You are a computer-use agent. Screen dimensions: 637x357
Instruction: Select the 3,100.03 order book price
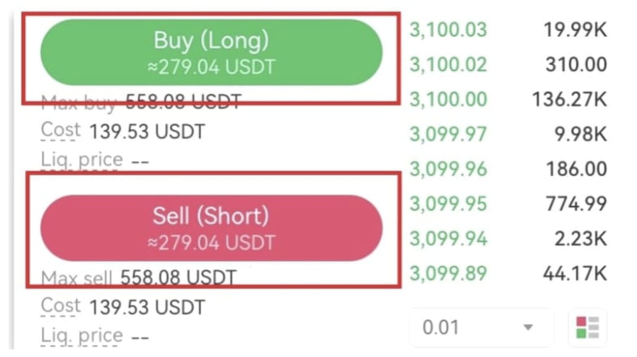pos(448,30)
